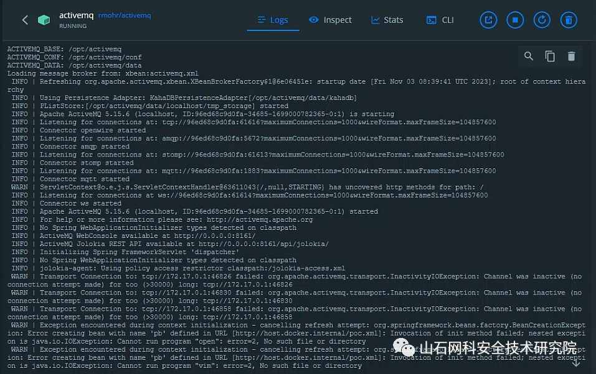Click the RUNNING status label
The image size is (596, 374).
[73, 26]
